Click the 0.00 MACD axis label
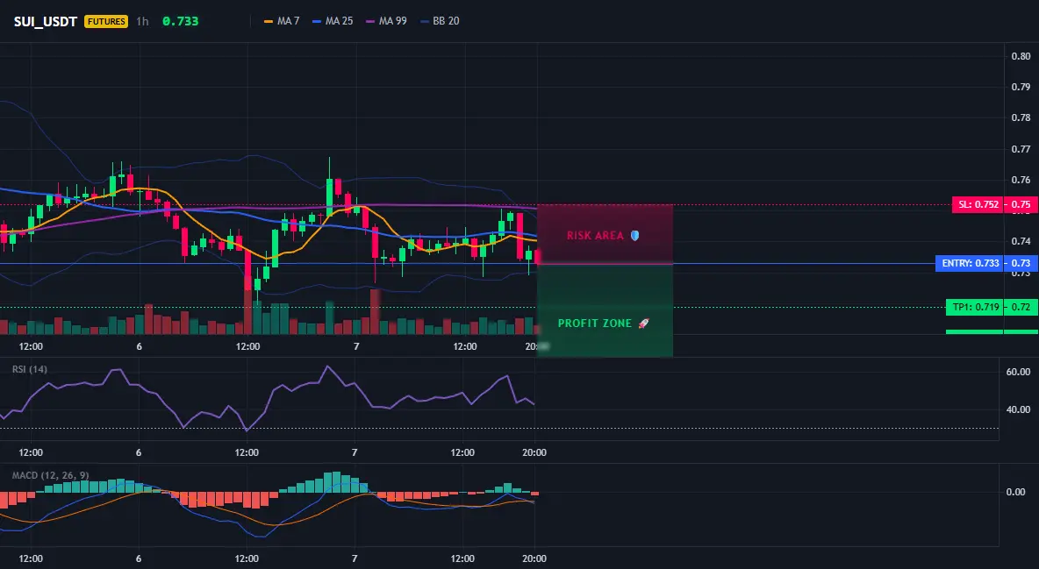 click(x=1016, y=492)
